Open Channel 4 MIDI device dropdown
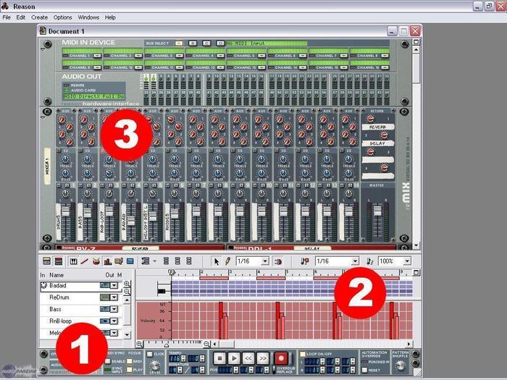The width and height of the screenshot is (507, 380). click(220, 56)
